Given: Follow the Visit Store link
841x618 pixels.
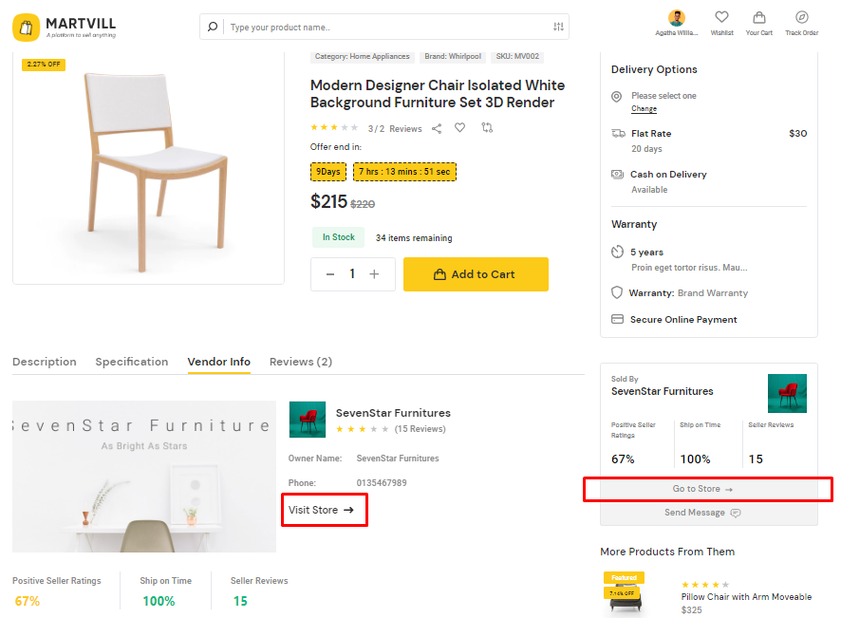Looking at the screenshot, I should (321, 510).
